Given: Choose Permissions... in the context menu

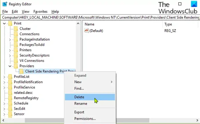Looking at the screenshot, I should tap(90, 119).
